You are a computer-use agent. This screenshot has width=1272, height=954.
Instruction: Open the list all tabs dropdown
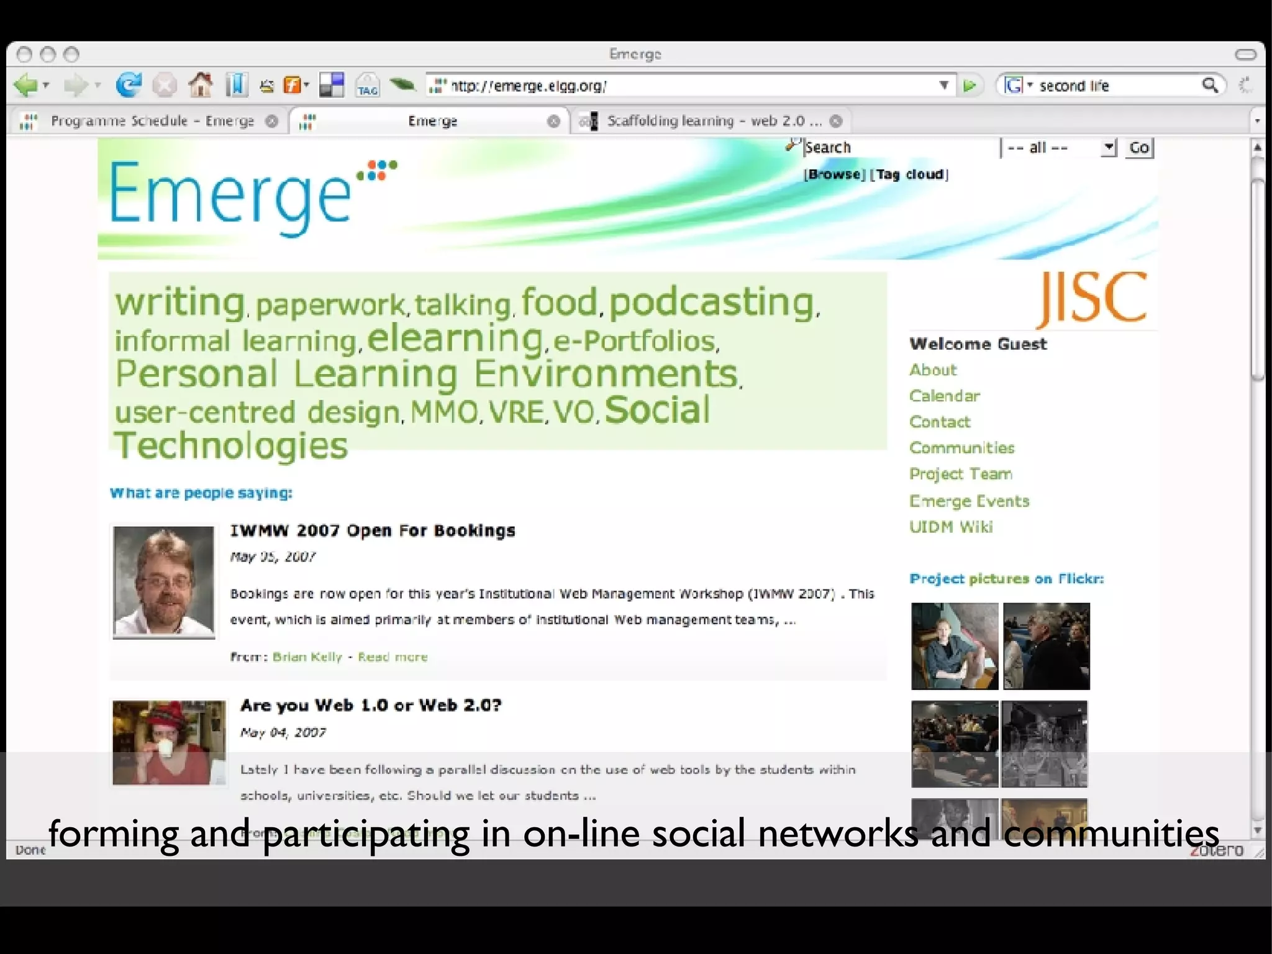point(1257,121)
